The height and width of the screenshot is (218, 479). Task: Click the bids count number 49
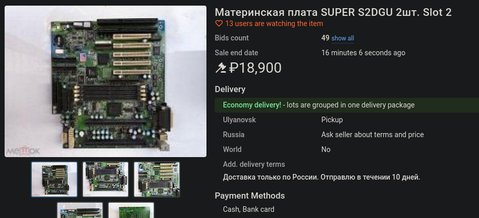tap(325, 38)
